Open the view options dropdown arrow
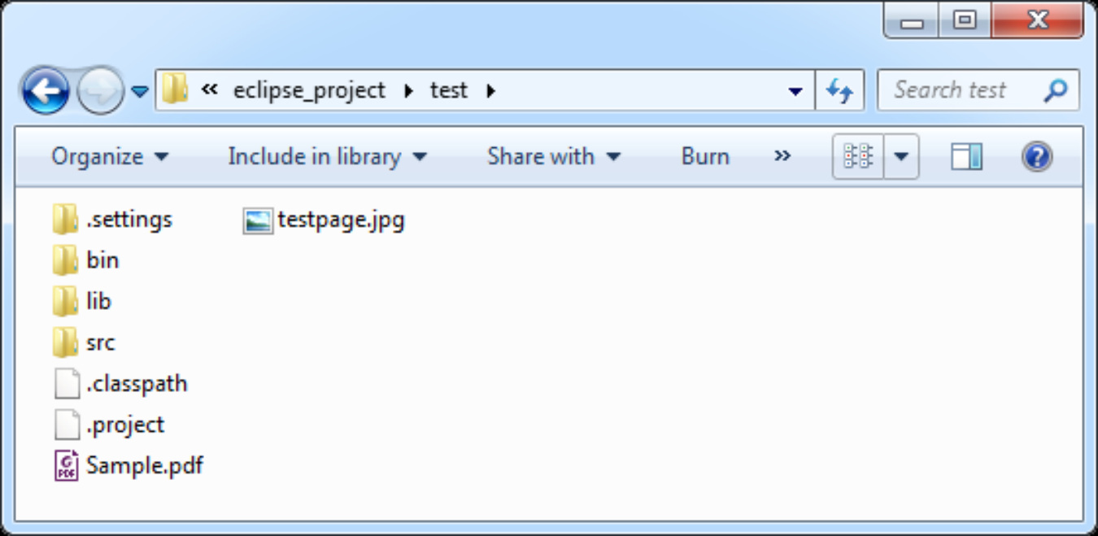This screenshot has height=536, width=1098. [x=901, y=156]
